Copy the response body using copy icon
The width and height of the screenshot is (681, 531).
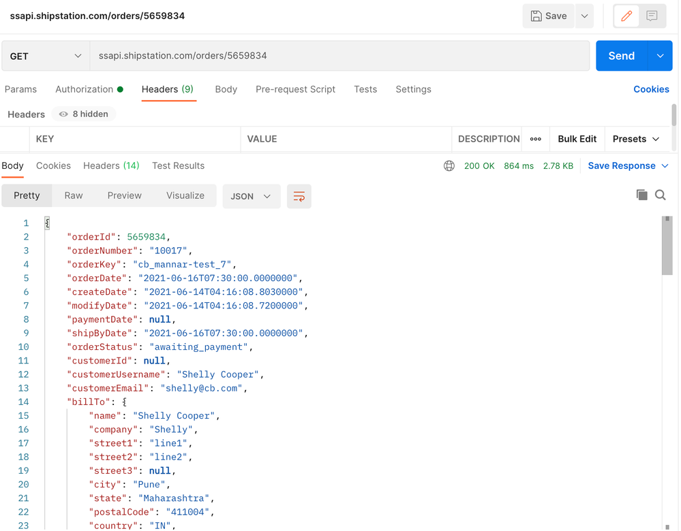point(641,195)
